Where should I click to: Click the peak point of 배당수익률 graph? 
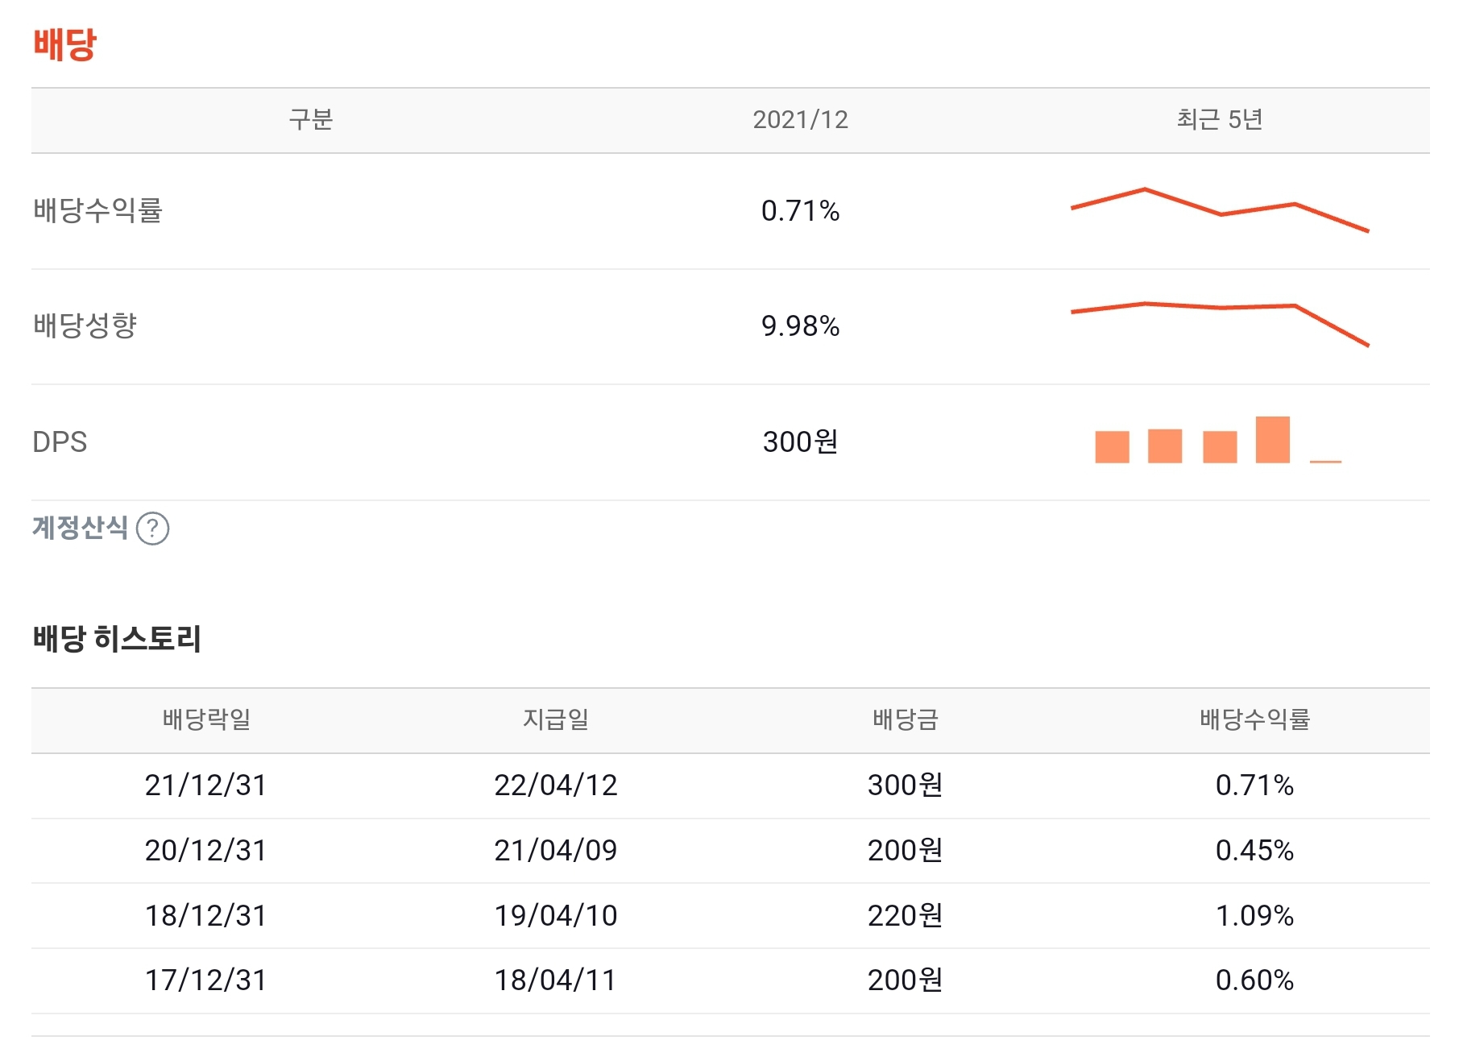1146,189
